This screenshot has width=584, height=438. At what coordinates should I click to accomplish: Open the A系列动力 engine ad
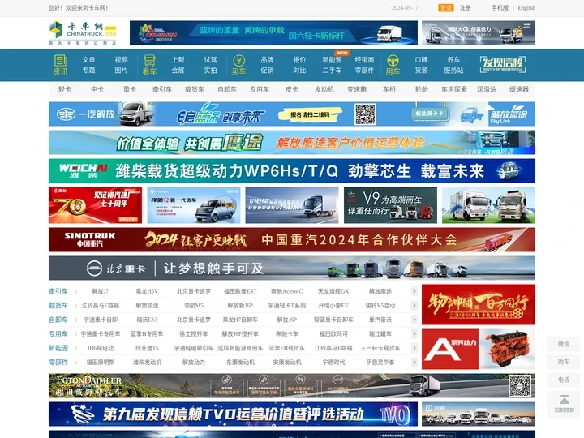coord(479,349)
